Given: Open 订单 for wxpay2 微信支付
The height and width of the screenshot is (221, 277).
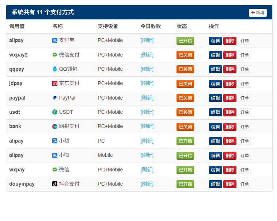Looking at the screenshot, I should tap(244, 55).
